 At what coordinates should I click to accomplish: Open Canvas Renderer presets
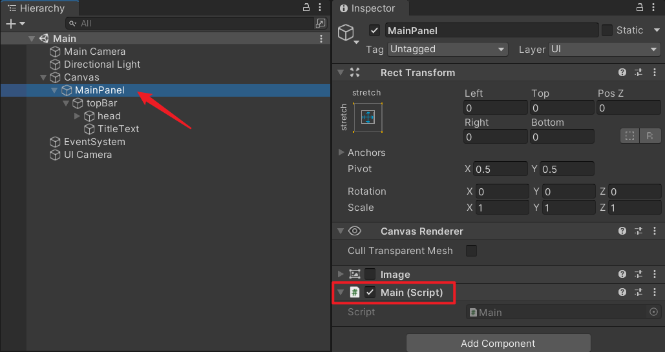tap(639, 231)
